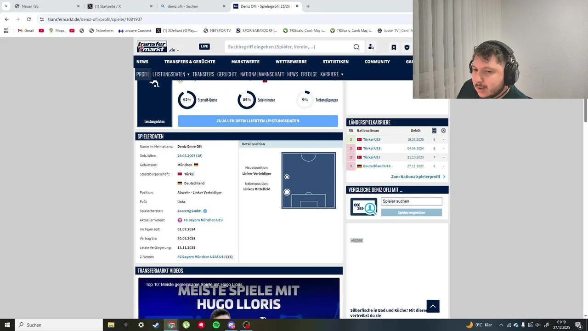Image resolution: width=588 pixels, height=331 pixels.
Task: Open the browser tab search dropdown
Action: 6,6
